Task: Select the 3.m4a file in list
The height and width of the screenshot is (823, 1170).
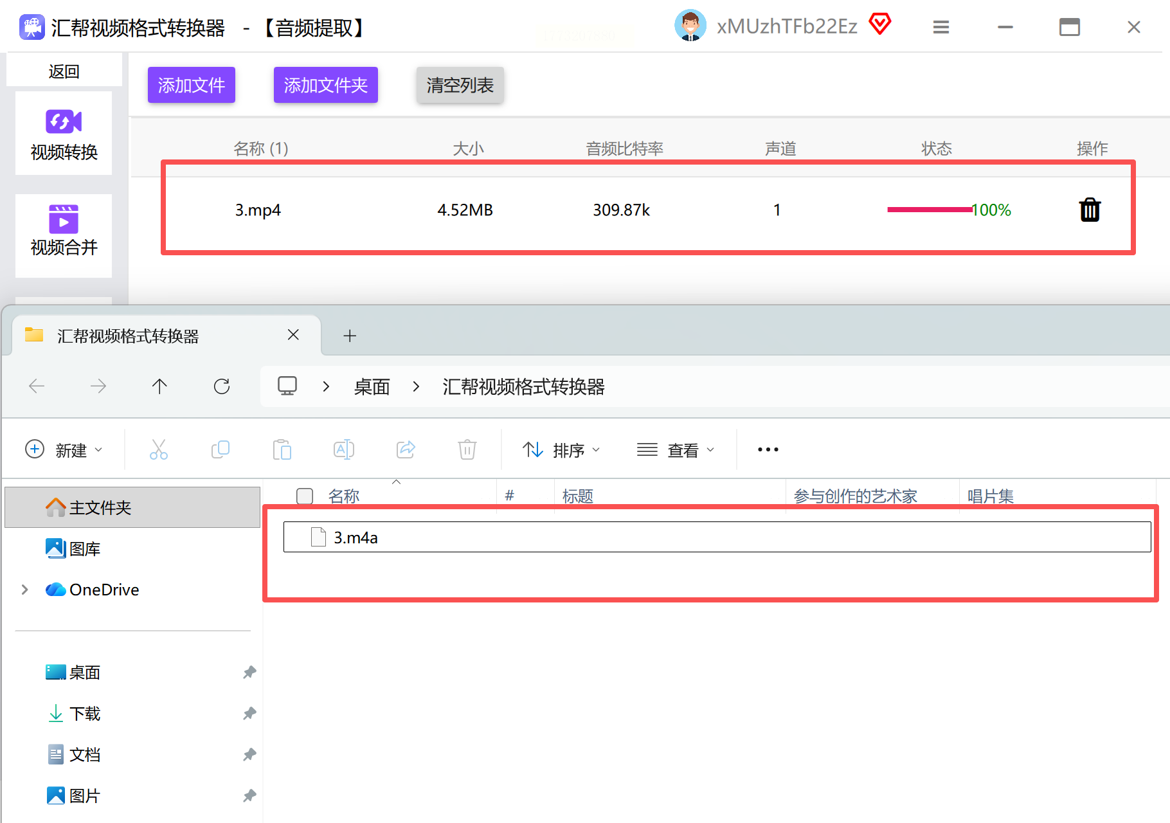Action: click(x=355, y=538)
